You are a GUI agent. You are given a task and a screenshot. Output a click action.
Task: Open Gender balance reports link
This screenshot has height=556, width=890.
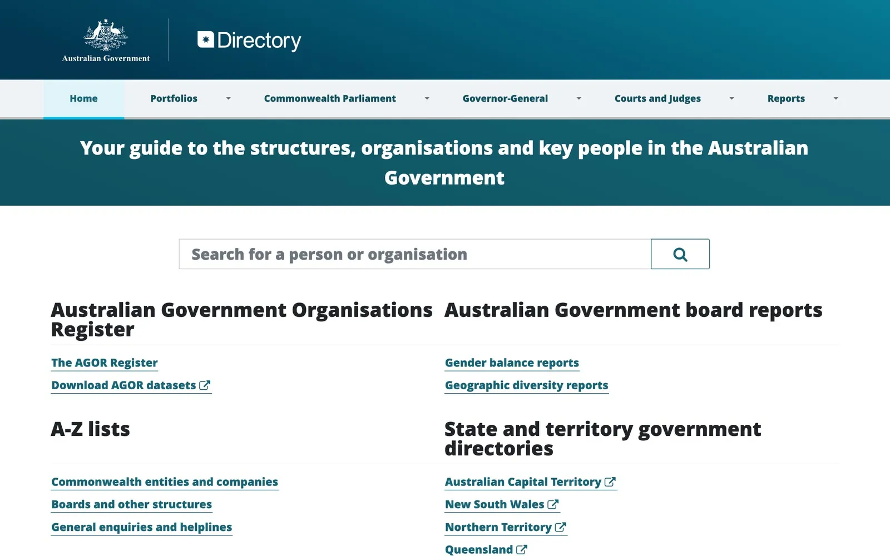pos(512,363)
